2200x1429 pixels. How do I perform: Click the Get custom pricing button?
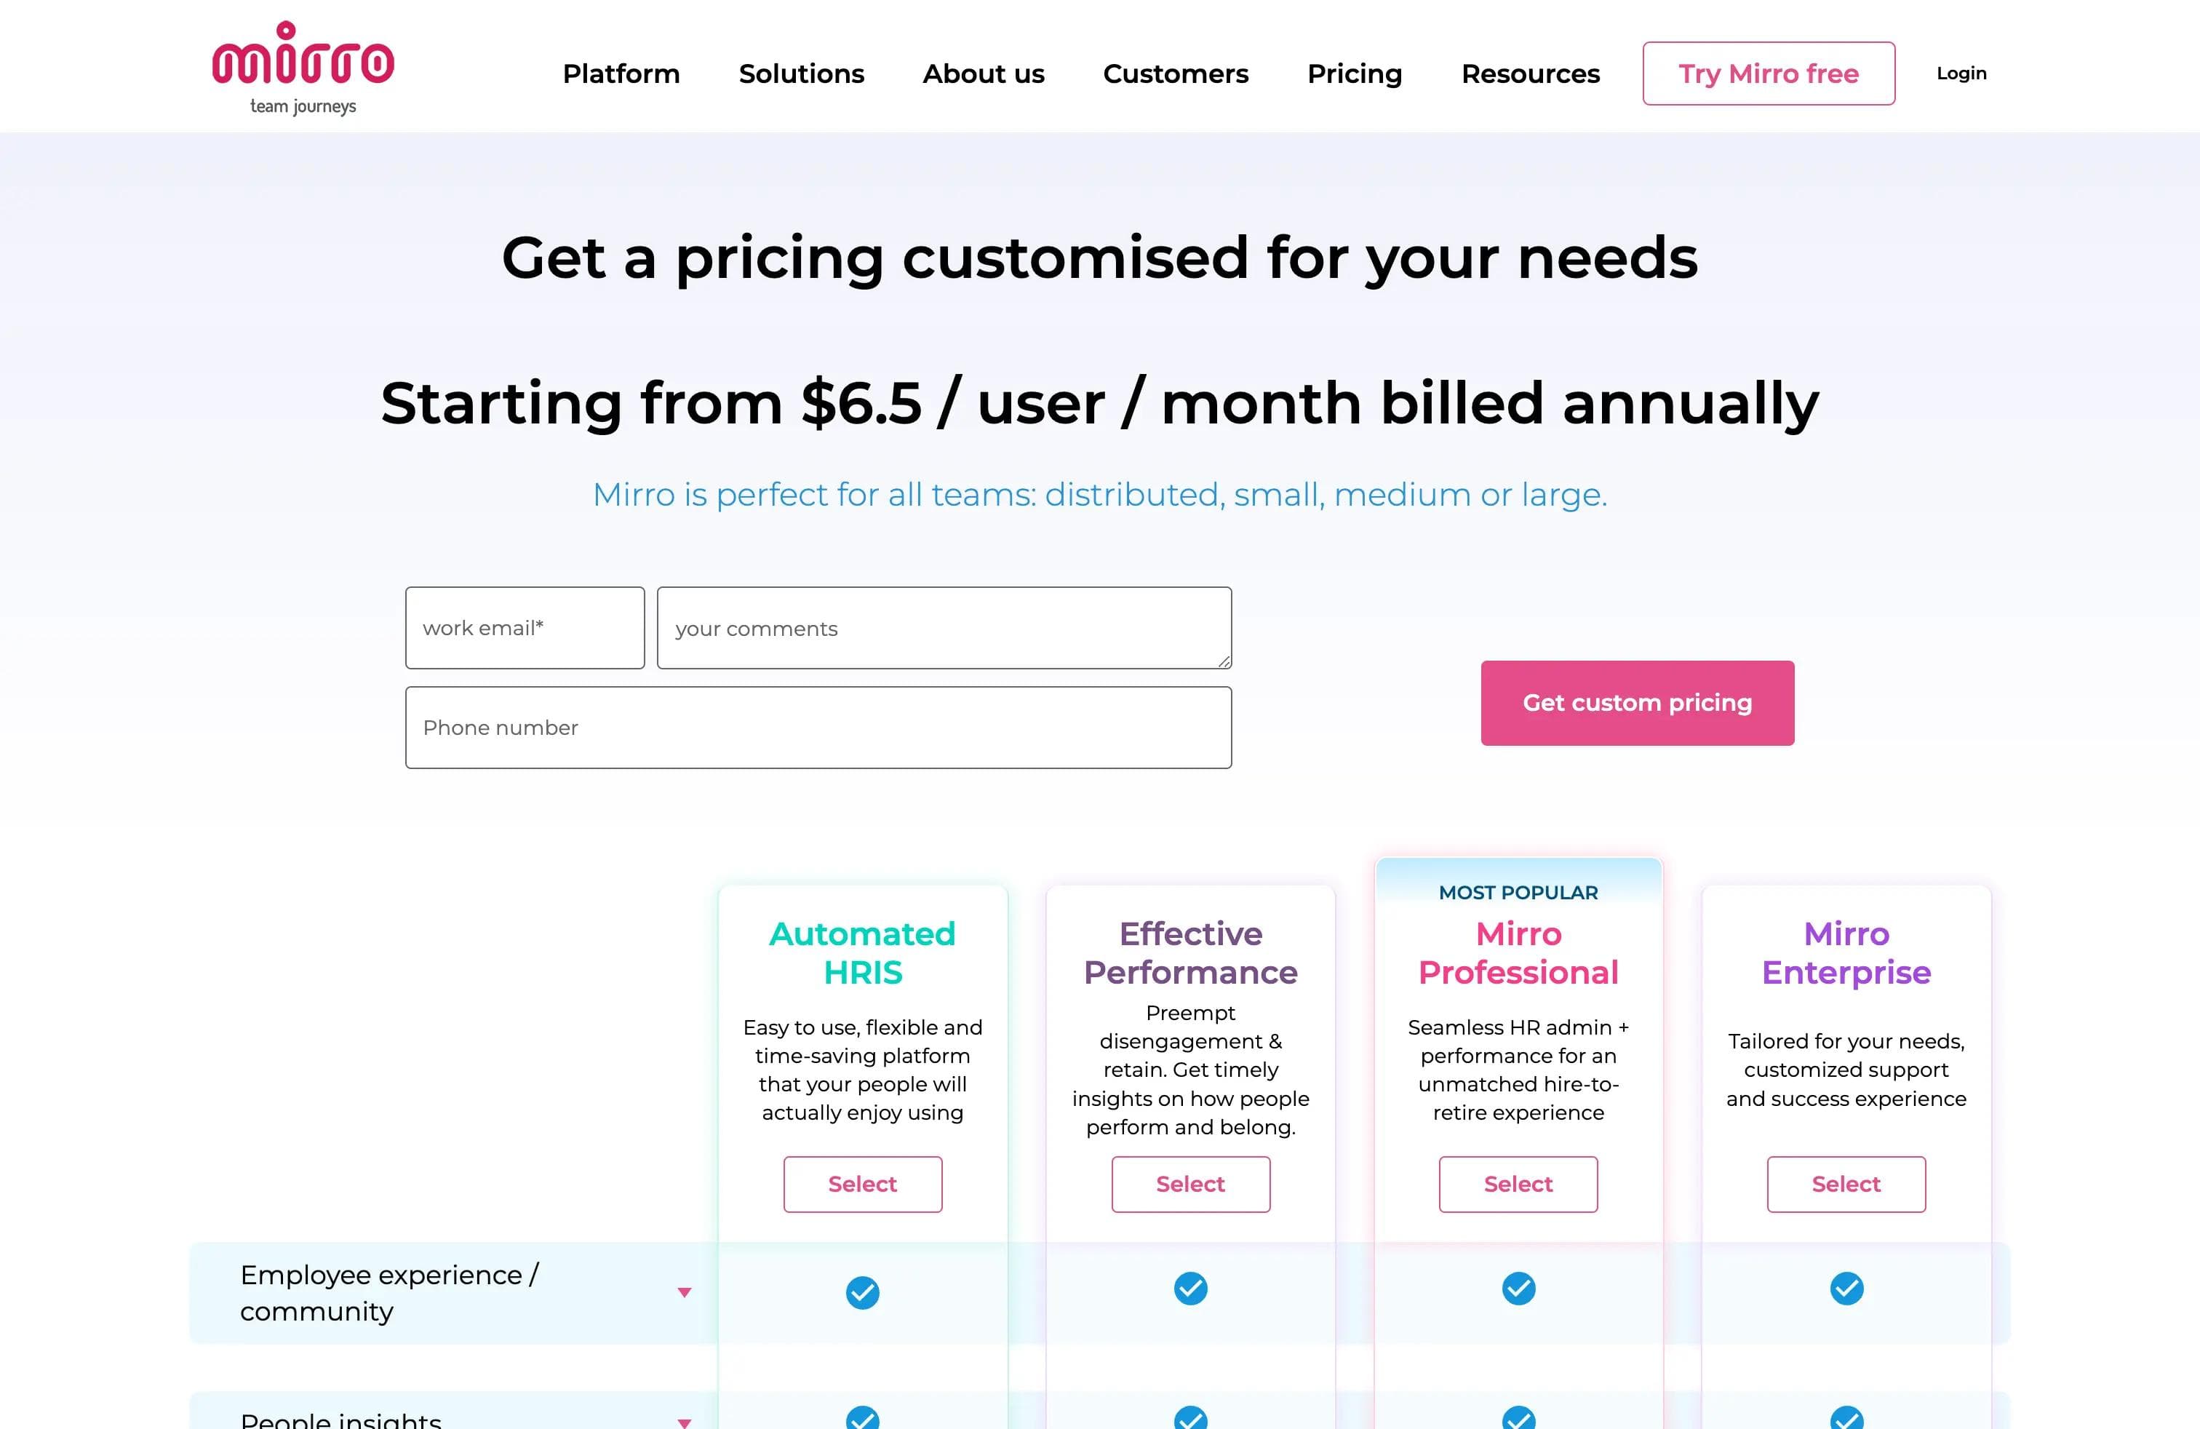click(1636, 702)
